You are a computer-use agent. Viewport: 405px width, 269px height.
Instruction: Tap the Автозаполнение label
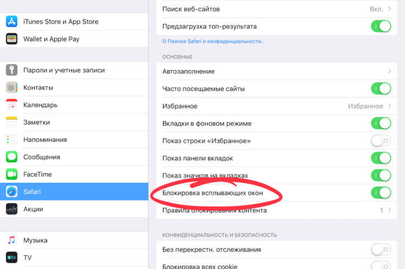(188, 72)
